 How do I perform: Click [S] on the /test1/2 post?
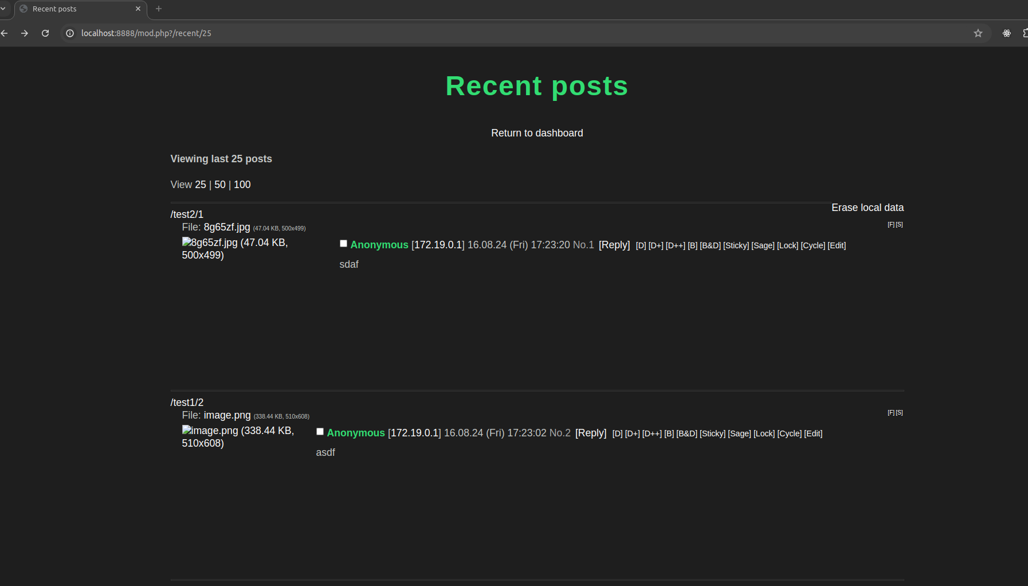coord(900,413)
